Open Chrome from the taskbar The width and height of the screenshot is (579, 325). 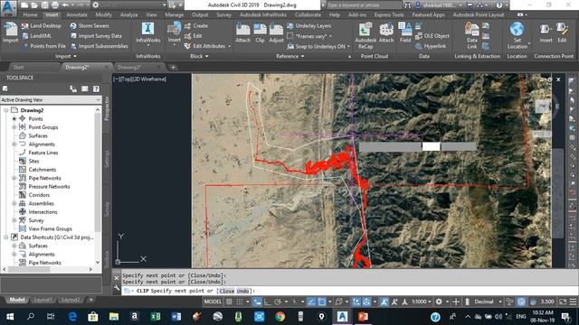pos(280,317)
